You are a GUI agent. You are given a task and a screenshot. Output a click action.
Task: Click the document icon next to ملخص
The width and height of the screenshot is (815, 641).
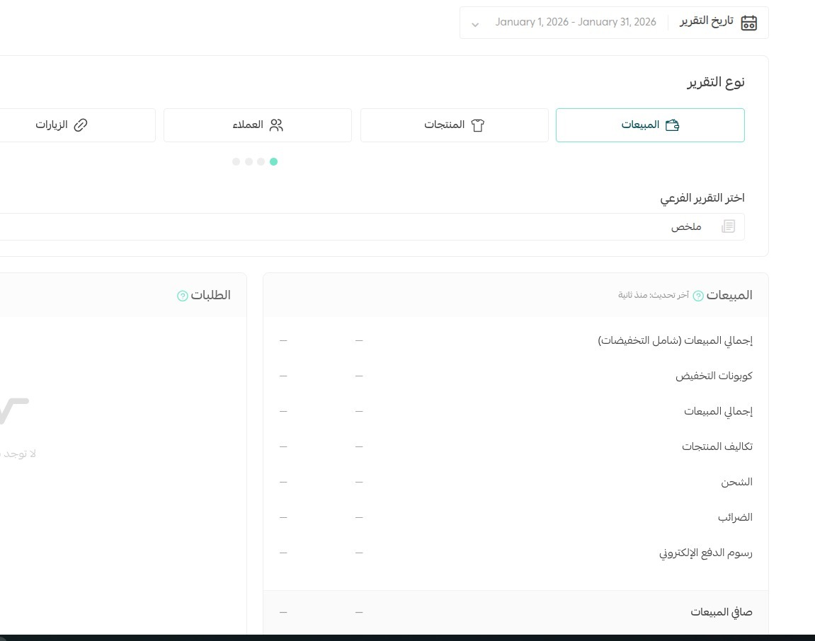click(x=729, y=226)
